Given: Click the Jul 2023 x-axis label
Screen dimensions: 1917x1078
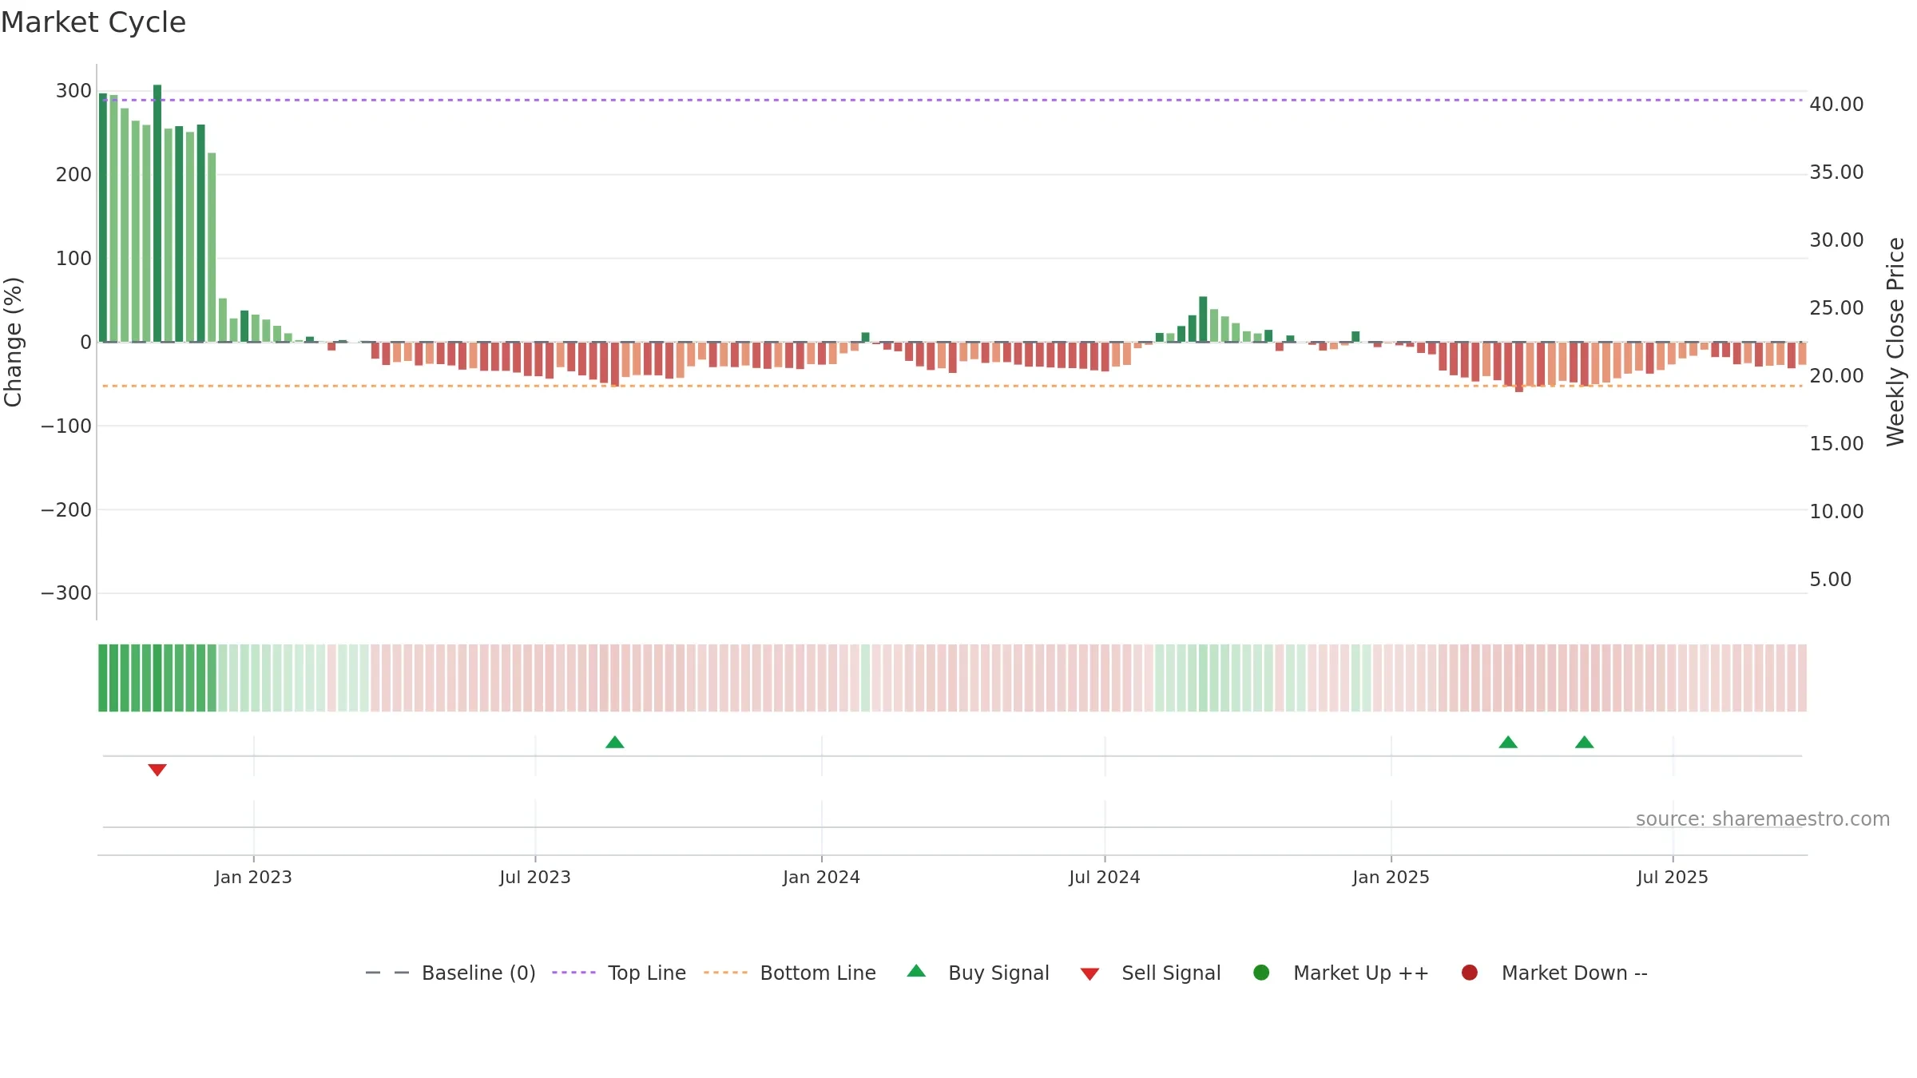Looking at the screenshot, I should click(x=535, y=877).
